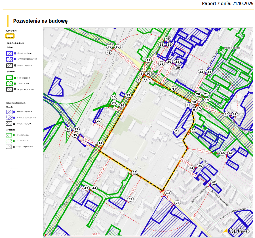Click numbered marker 2 on map
Image resolution: width=255 pixels, height=238 pixels.
click(176, 131)
